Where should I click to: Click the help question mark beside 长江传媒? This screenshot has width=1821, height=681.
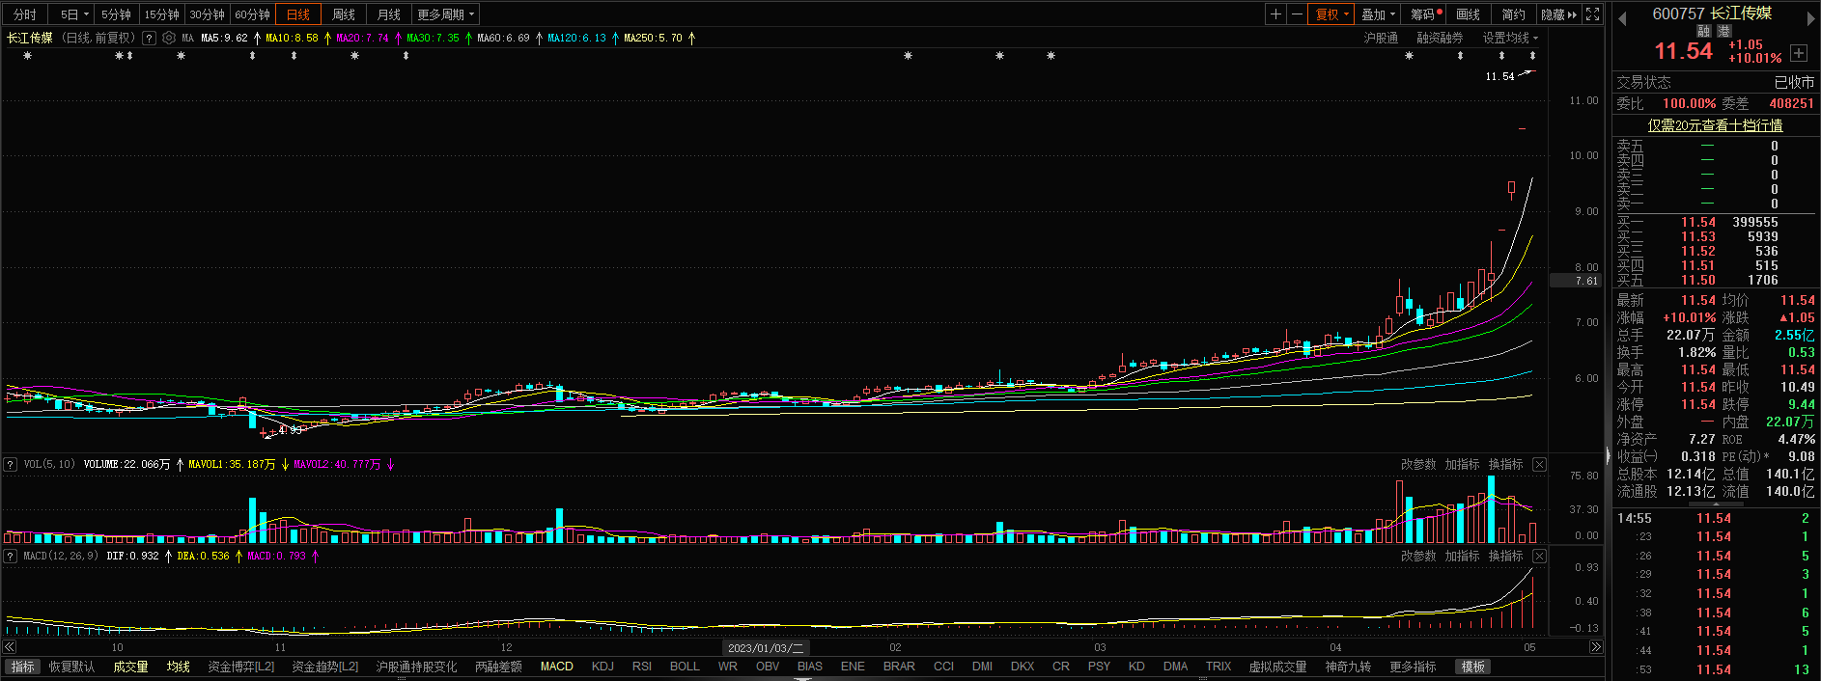[149, 39]
